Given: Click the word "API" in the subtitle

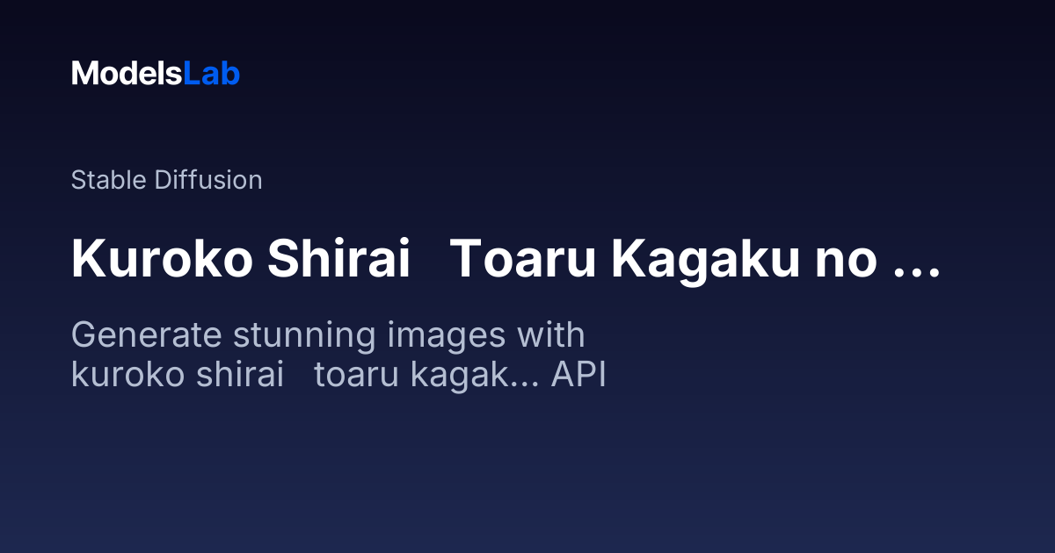Looking at the screenshot, I should coord(578,375).
